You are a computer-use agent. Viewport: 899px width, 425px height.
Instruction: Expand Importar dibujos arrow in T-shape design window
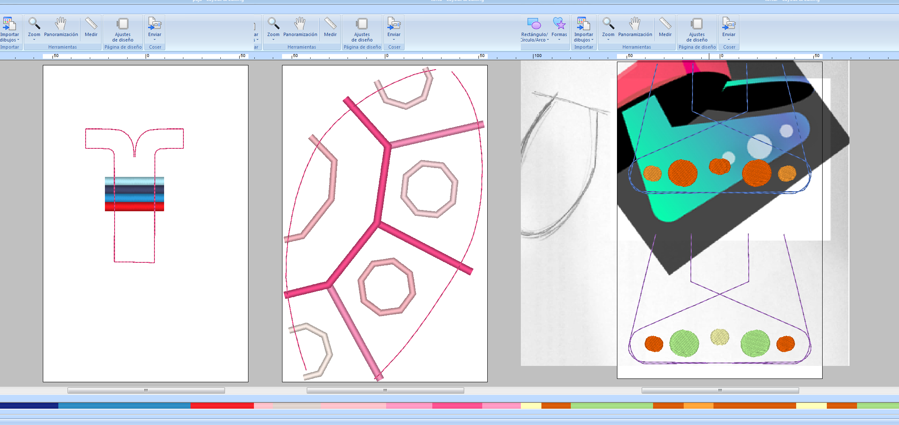18,40
